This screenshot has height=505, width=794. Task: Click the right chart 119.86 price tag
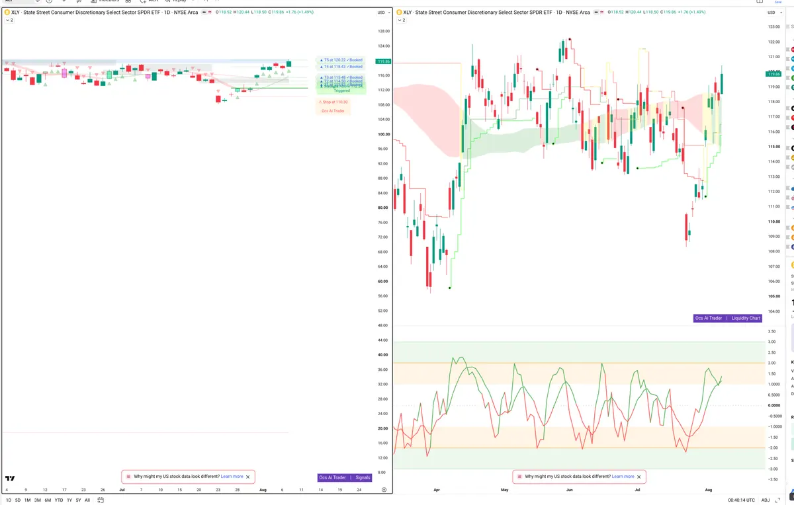pos(773,73)
